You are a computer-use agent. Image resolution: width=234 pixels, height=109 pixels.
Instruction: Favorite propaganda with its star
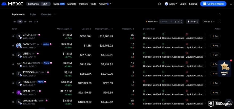coord(13,102)
